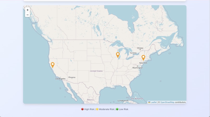Click The Bahamas map label
This screenshot has width=210, height=117.
(x=137, y=99)
